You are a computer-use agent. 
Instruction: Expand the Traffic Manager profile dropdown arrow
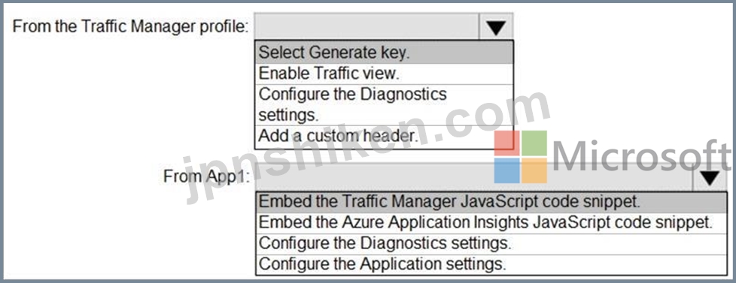(x=496, y=27)
